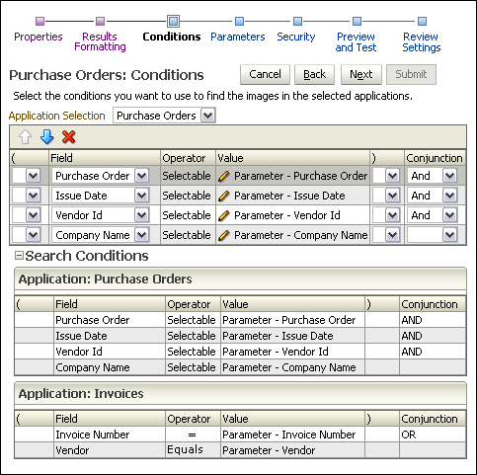477x475 pixels.
Task: Click the Results Formatting step marker square
Action: (100, 22)
